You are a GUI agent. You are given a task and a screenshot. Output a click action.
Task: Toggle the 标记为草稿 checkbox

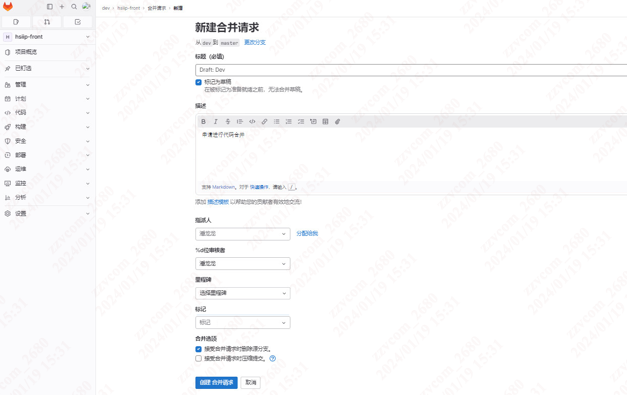[199, 82]
